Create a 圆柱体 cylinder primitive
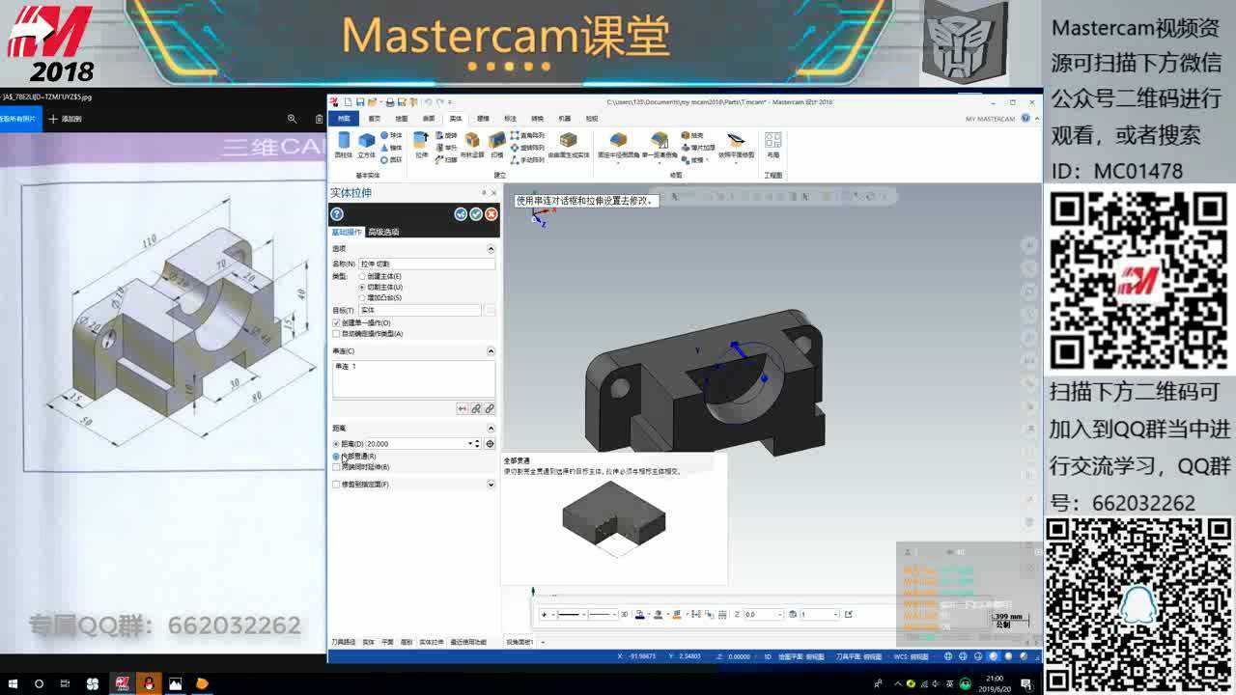The width and height of the screenshot is (1236, 695). tap(344, 143)
